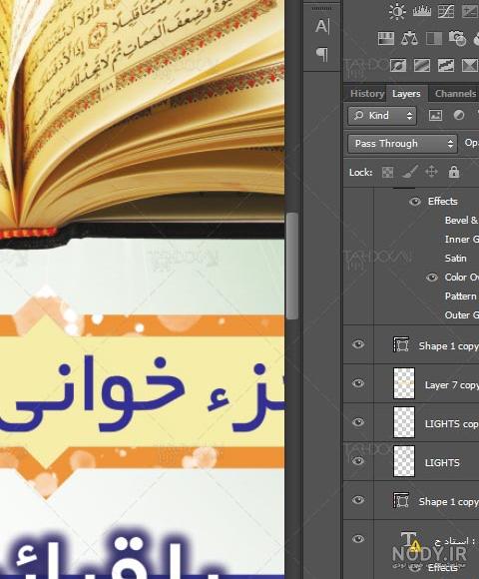Add a Photo Filter adjustment

click(457, 38)
